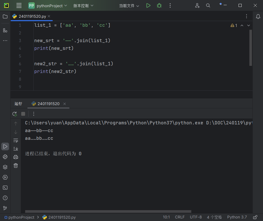Open more actions menu in title bar
The height and width of the screenshot is (221, 263).
(170, 6)
